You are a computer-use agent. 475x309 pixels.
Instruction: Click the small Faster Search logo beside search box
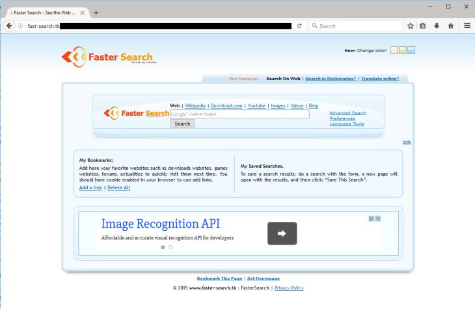[x=137, y=113]
